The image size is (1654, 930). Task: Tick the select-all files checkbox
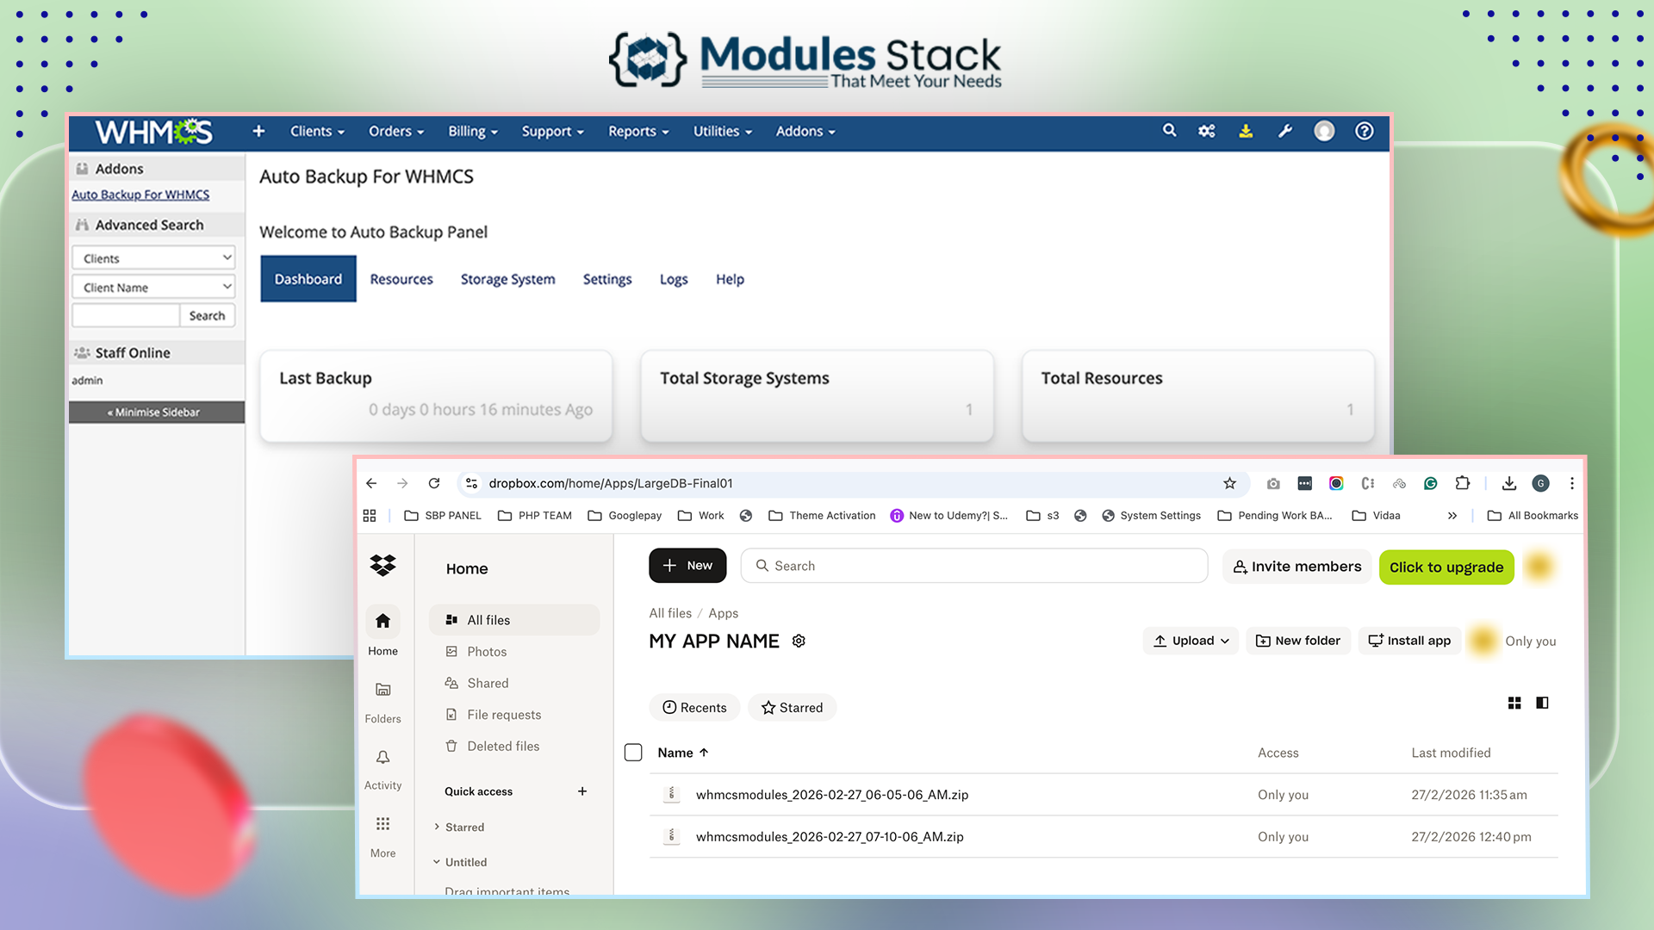click(633, 753)
